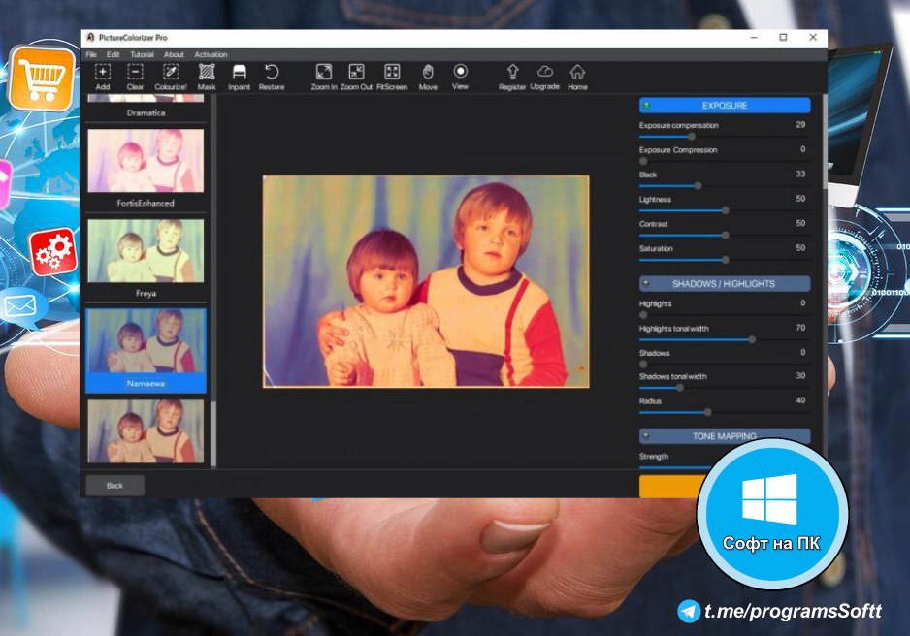Click the Add image tool icon

(x=103, y=72)
